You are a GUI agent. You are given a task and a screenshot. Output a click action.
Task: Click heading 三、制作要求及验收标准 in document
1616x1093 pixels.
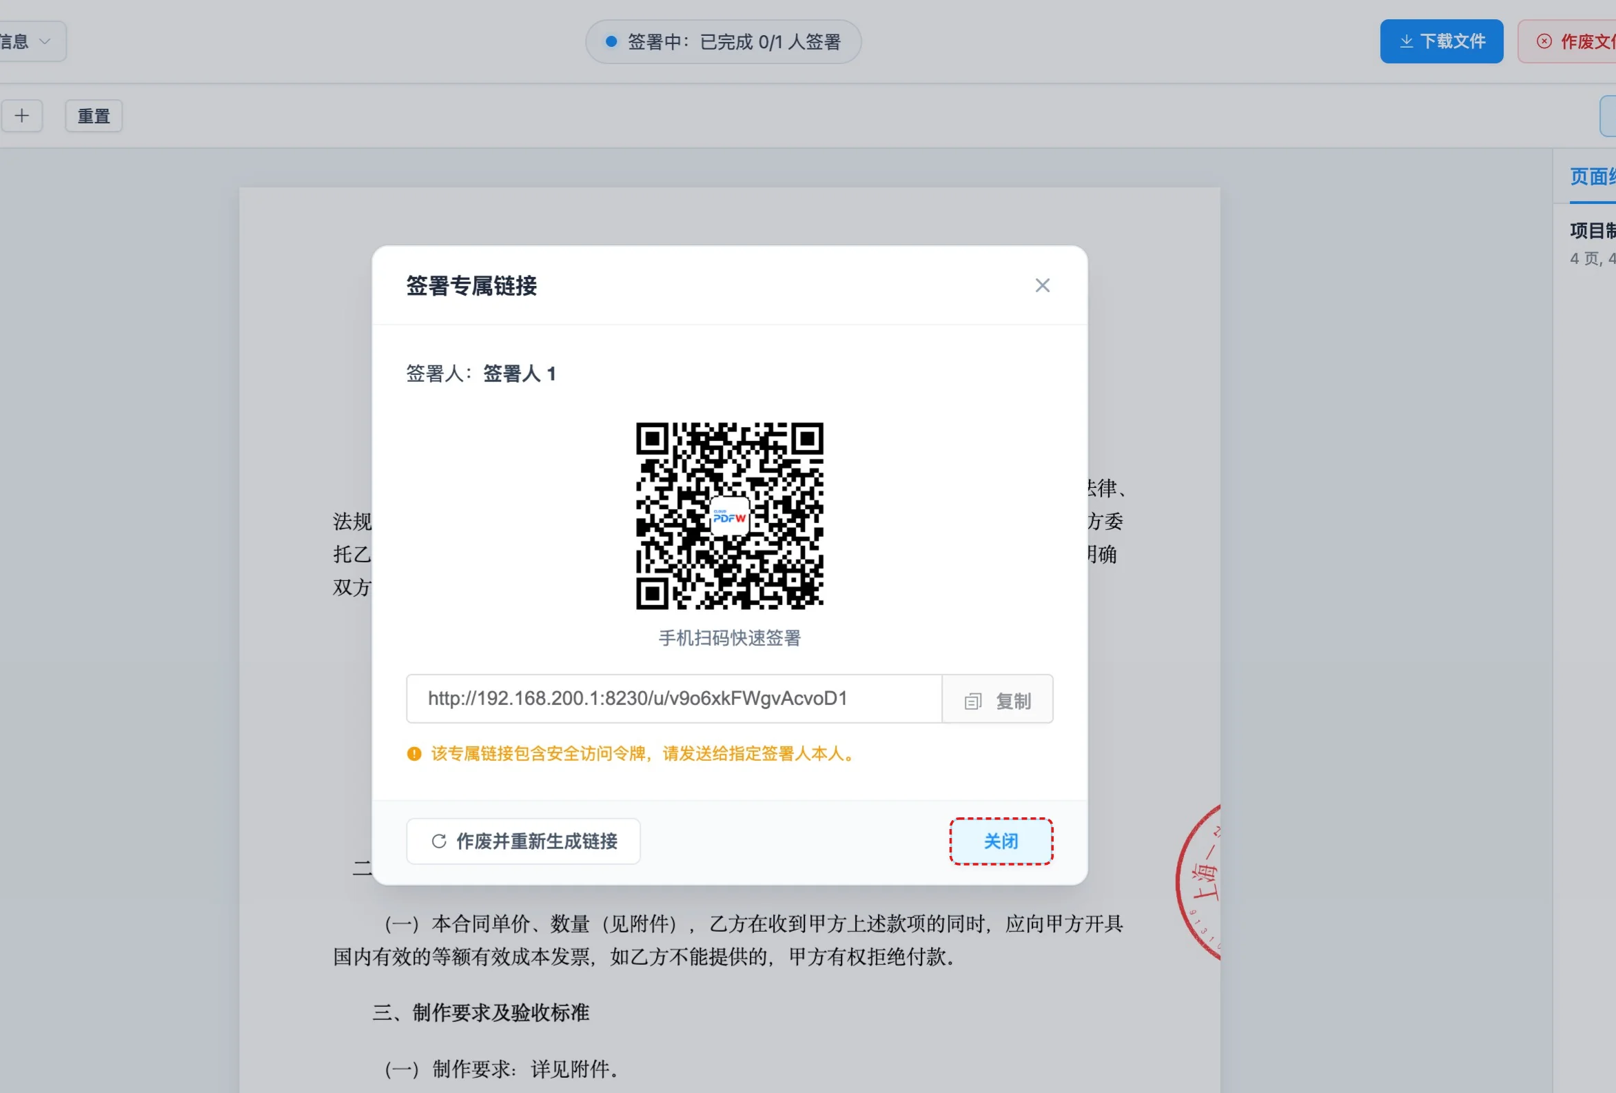click(480, 1013)
